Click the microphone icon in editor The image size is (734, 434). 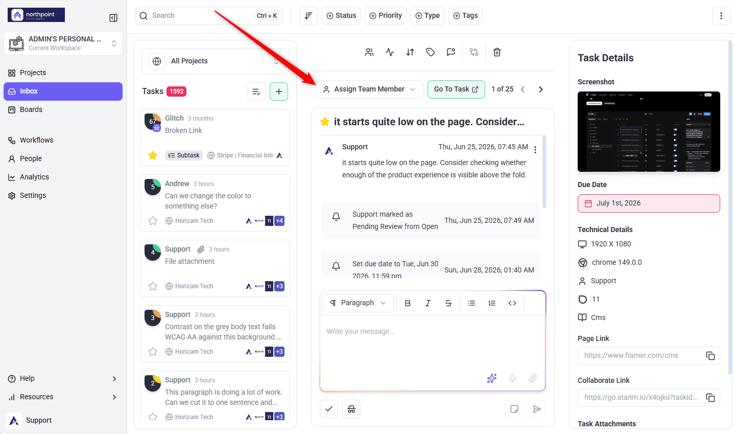(x=512, y=378)
